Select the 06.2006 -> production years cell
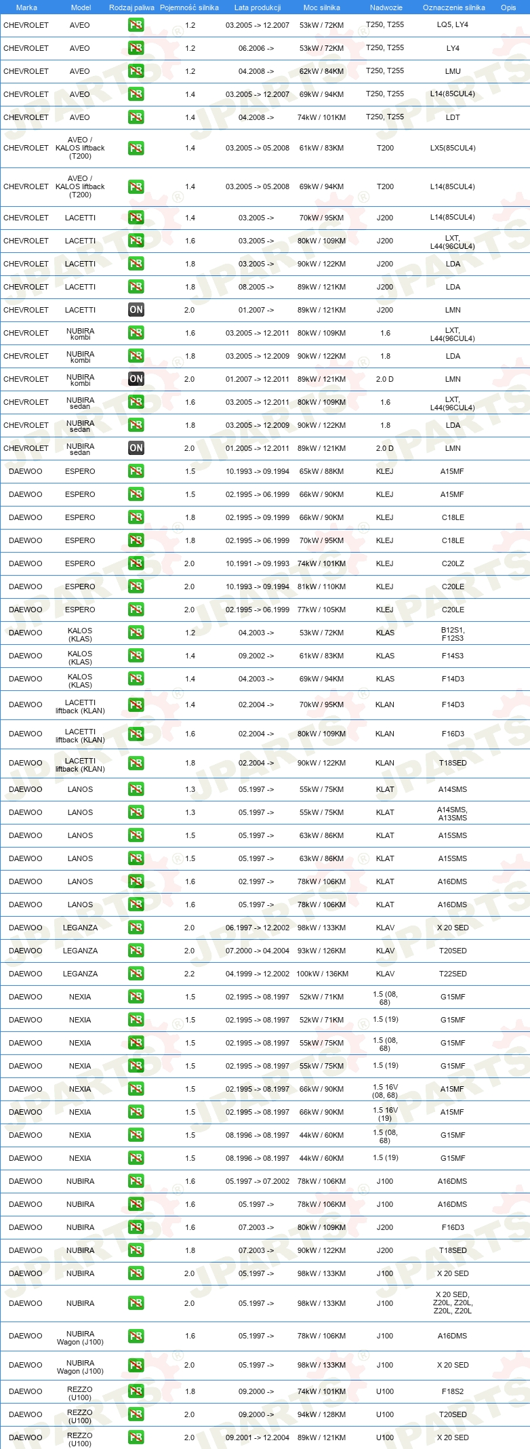This screenshot has width=530, height=1449. click(x=256, y=48)
